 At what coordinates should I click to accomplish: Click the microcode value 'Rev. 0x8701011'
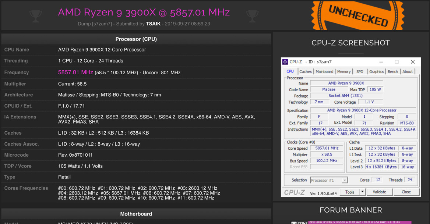(75, 155)
